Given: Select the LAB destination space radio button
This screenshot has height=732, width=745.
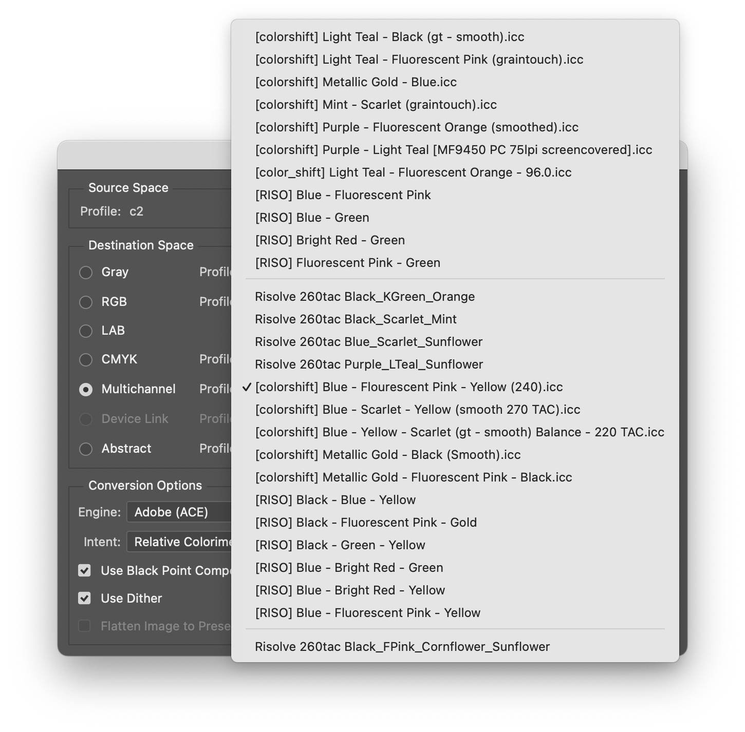Looking at the screenshot, I should (x=86, y=331).
